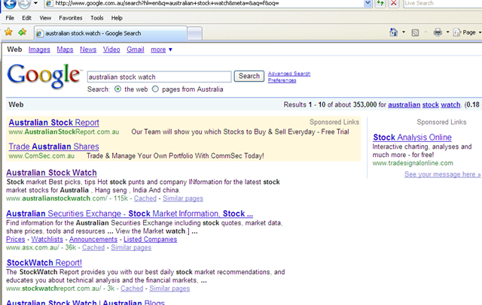Click the RSS feeds icon
The height and width of the screenshot is (305, 482).
(x=415, y=32)
